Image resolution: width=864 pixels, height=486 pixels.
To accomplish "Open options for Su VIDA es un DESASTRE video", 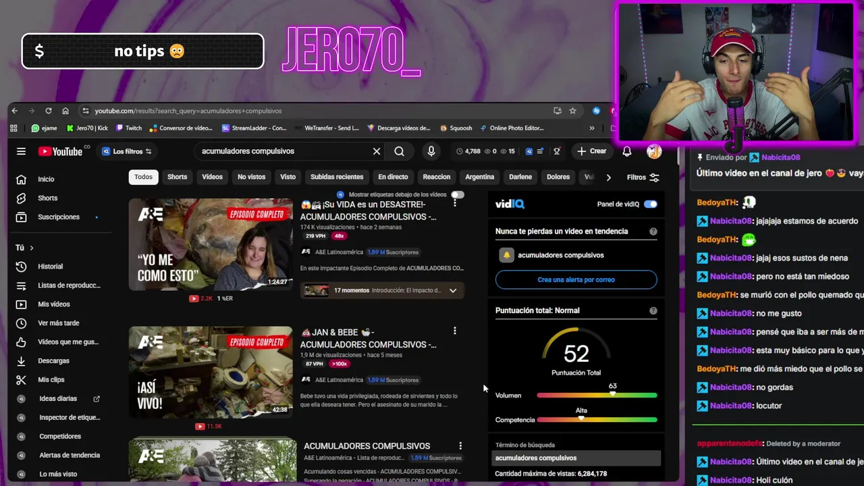I will (x=454, y=202).
